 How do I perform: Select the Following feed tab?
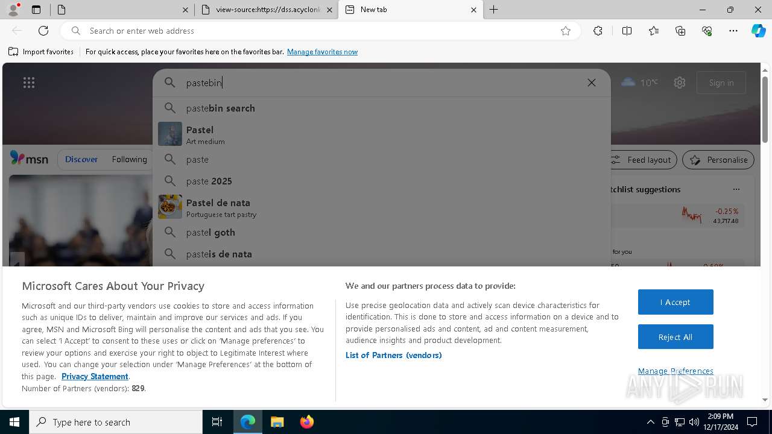(x=129, y=159)
